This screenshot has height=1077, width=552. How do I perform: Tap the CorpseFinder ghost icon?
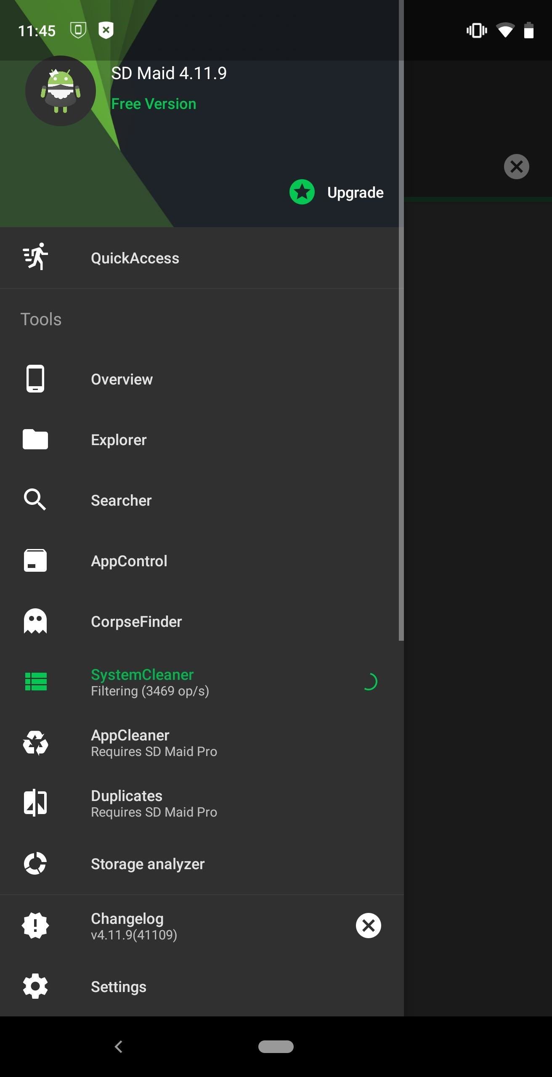click(35, 621)
